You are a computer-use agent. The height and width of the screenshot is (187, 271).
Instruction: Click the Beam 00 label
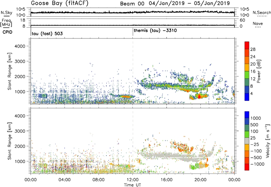132,4
